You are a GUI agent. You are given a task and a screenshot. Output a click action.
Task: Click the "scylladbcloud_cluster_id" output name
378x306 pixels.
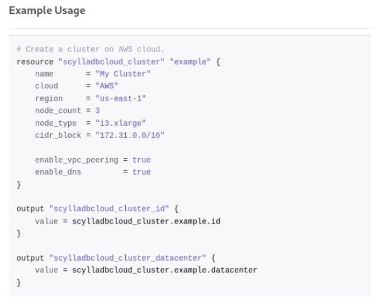click(109, 208)
